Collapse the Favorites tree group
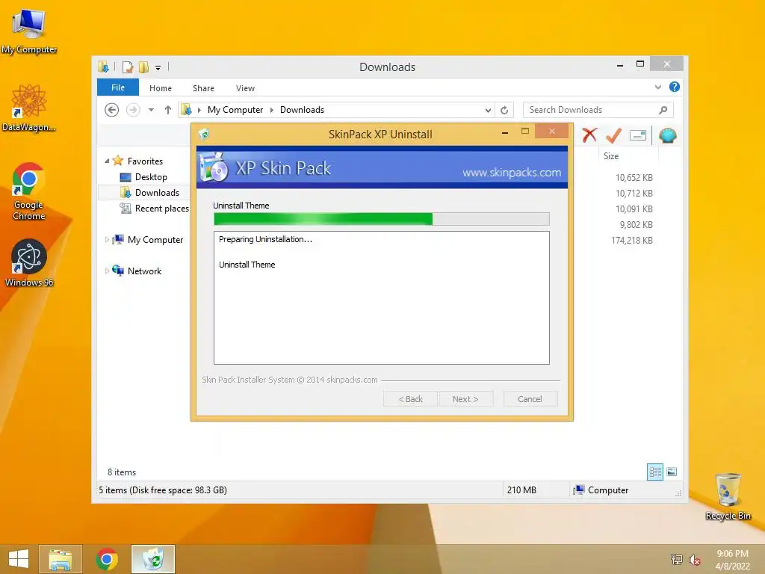The height and width of the screenshot is (574, 765). pos(107,161)
